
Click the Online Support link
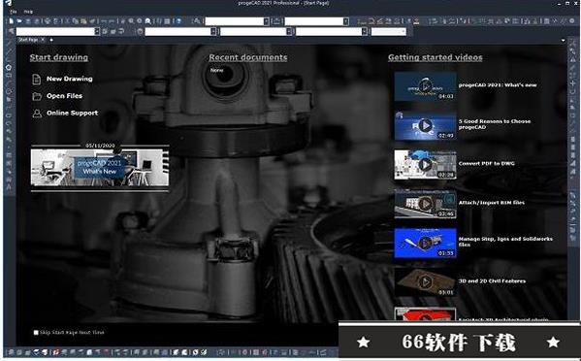pos(72,113)
